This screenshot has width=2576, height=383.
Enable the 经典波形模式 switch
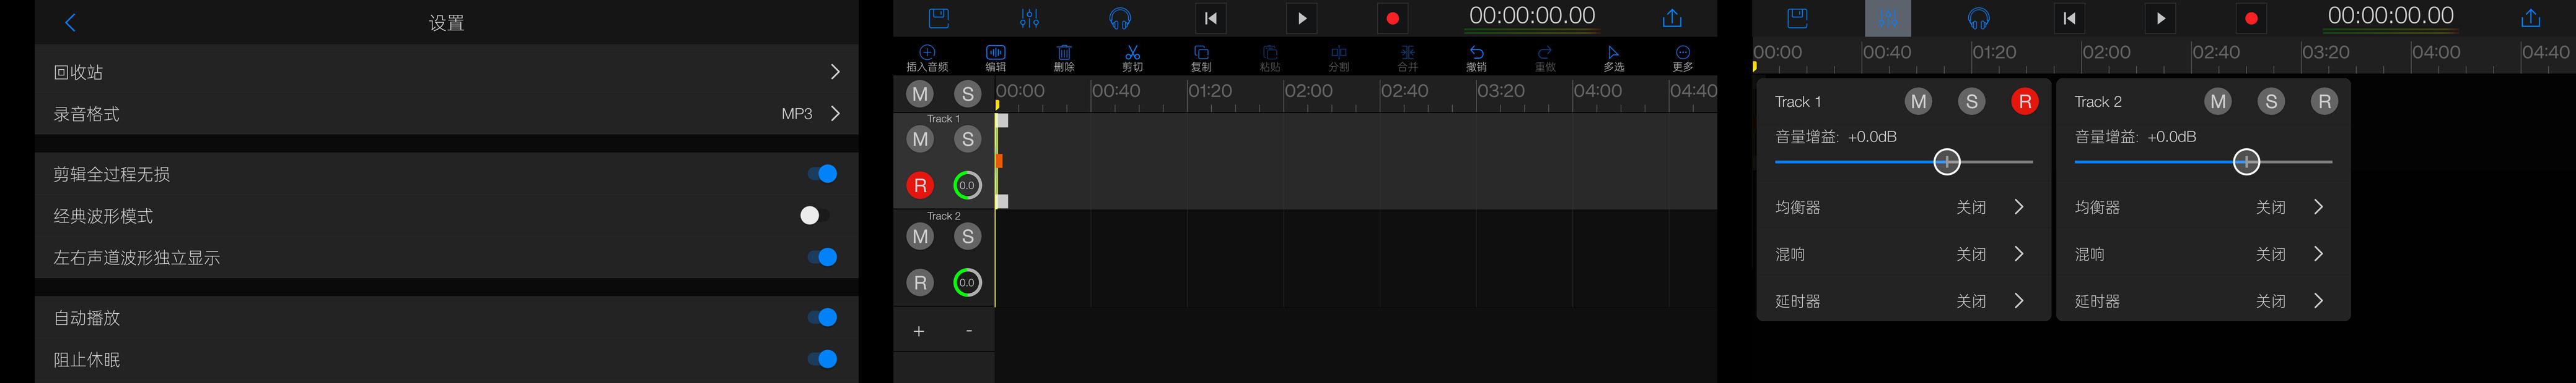(815, 216)
